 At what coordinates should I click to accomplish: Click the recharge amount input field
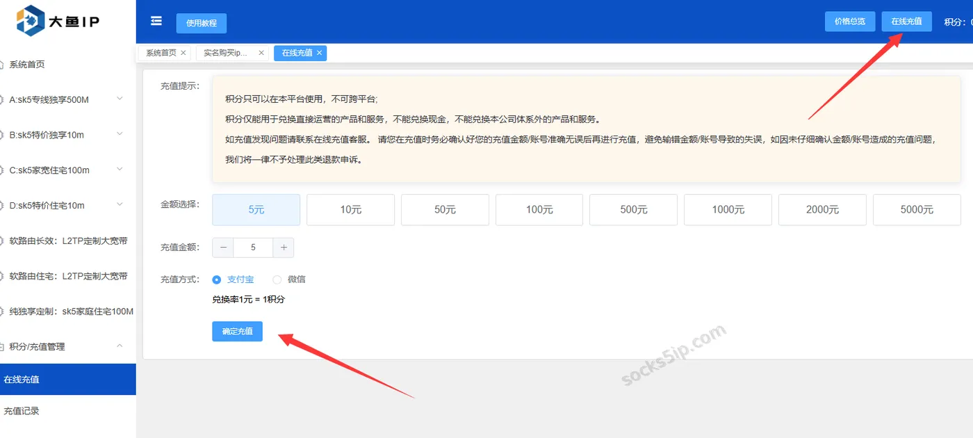(253, 248)
